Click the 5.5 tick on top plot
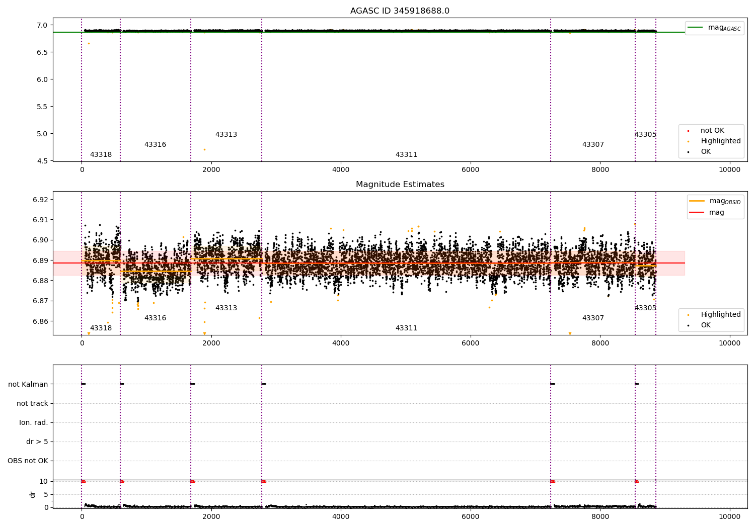The height and width of the screenshot is (528, 755). pyautogui.click(x=42, y=107)
